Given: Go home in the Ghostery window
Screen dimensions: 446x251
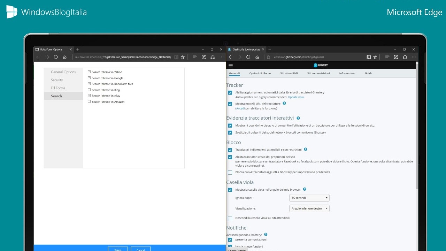Looking at the screenshot, I should point(257,57).
